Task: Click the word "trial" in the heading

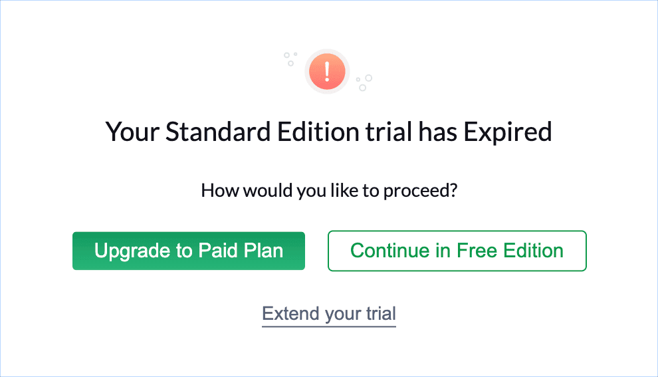Action: (389, 132)
